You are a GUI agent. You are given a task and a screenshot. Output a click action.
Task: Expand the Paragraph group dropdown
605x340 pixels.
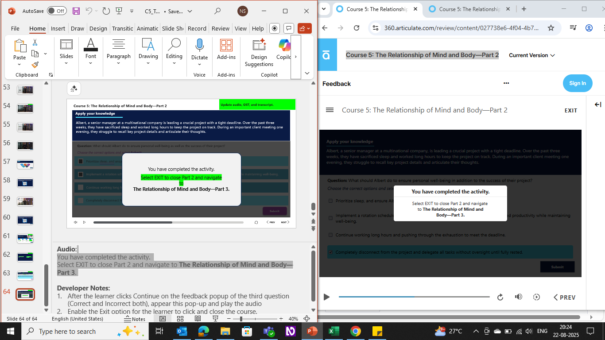click(x=119, y=64)
